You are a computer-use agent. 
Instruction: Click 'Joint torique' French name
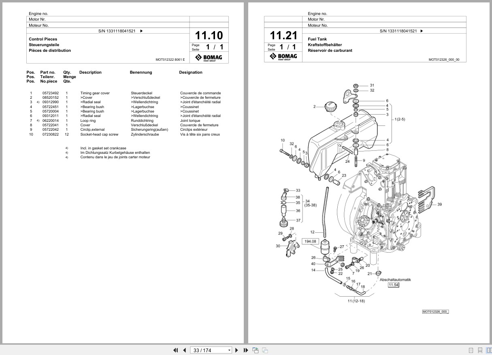click(190, 121)
